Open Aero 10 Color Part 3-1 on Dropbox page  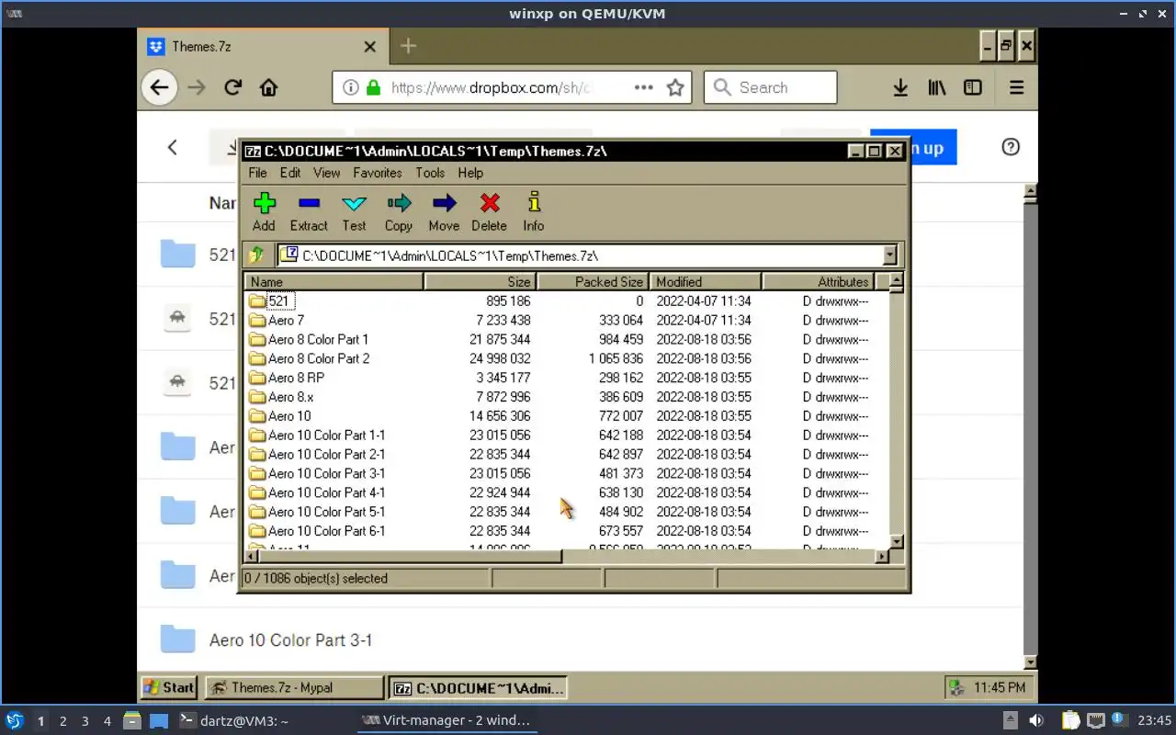tap(290, 640)
